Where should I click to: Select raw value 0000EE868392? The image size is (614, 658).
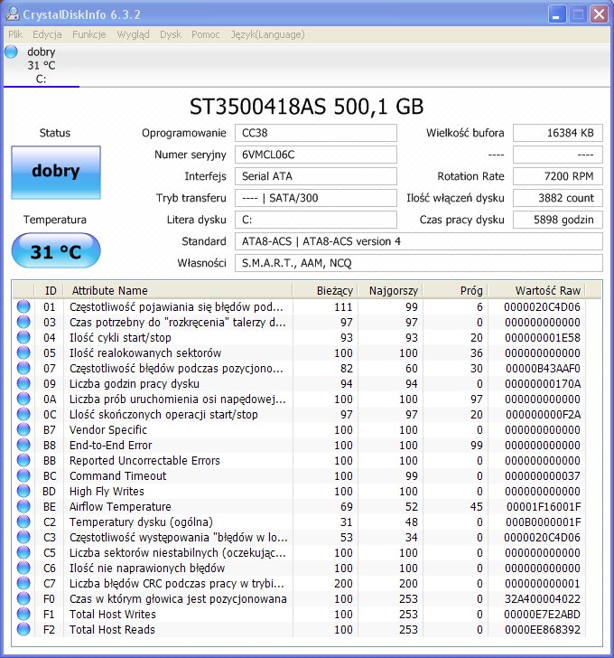[543, 629]
